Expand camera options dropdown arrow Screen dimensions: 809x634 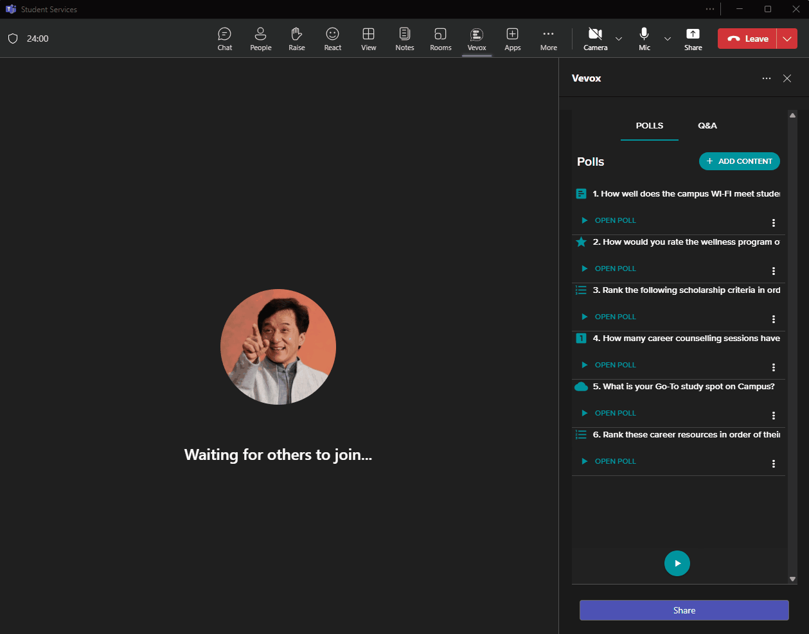[x=619, y=39]
